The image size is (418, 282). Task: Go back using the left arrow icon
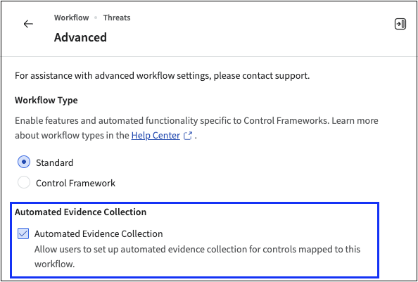28,24
